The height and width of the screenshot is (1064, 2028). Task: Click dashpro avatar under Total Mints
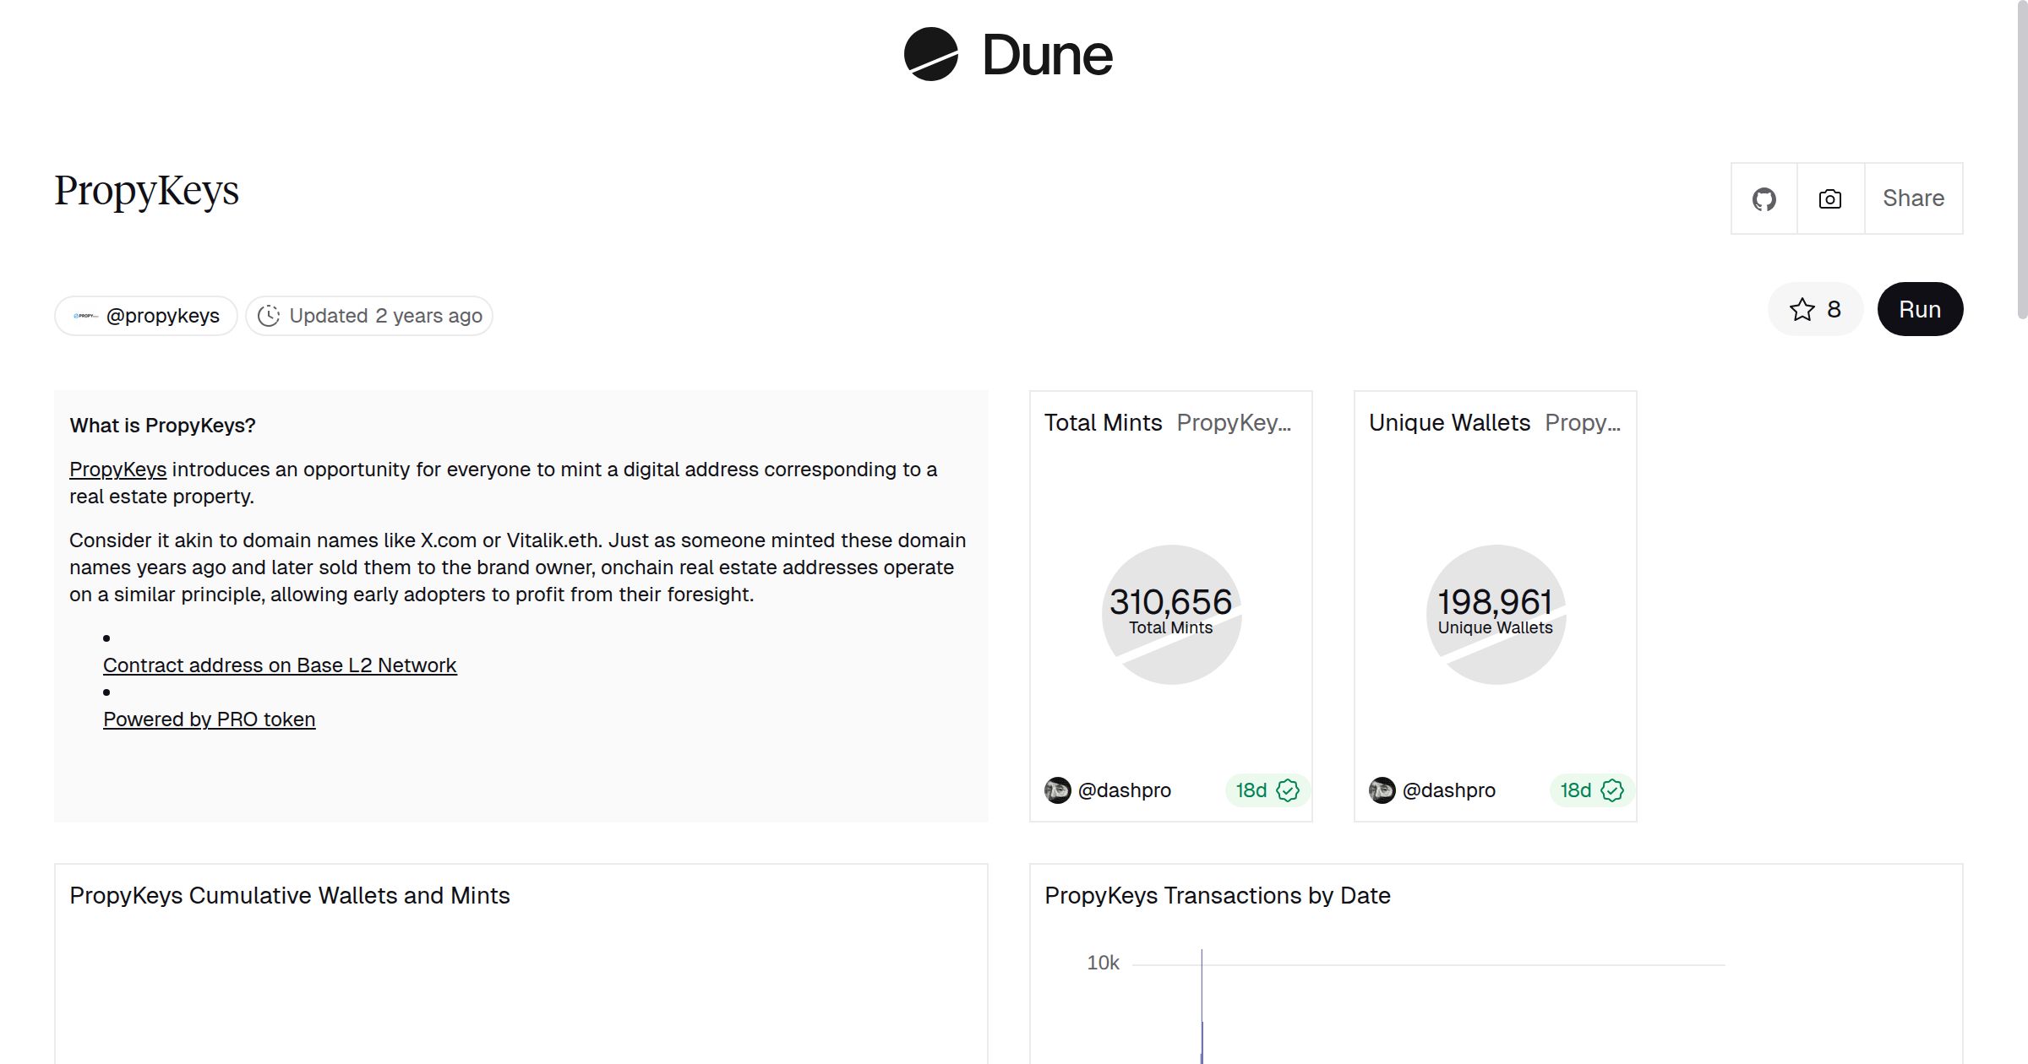(x=1058, y=790)
